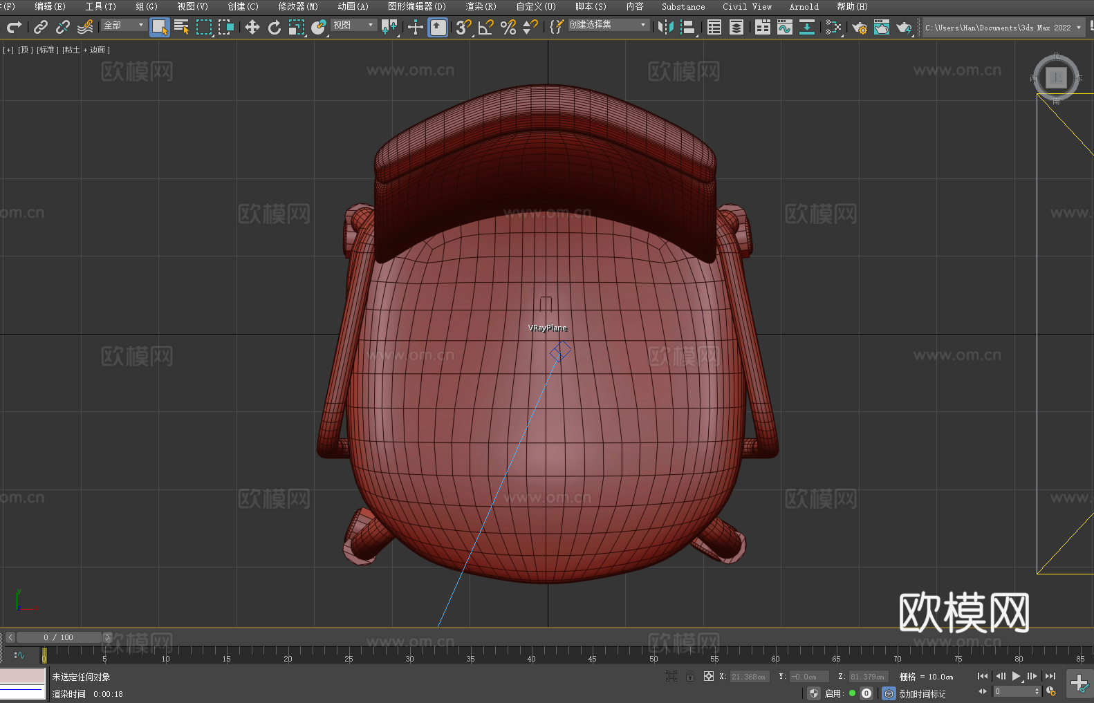Open Select by Name list icon
1094x703 pixels.
tap(182, 27)
